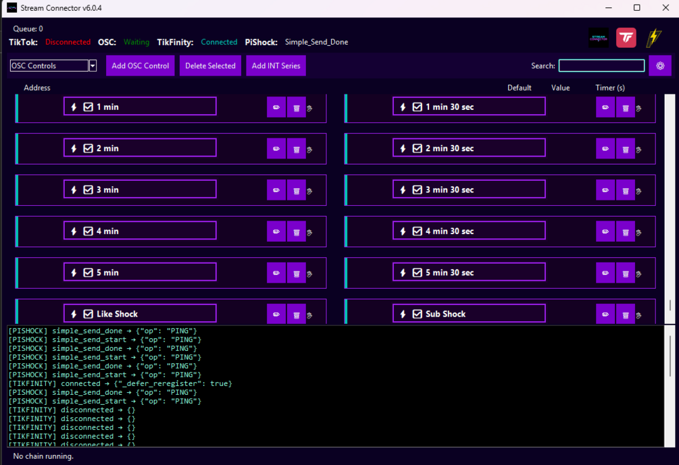Click the Delete Selected button
Image resolution: width=679 pixels, height=465 pixels.
[210, 65]
